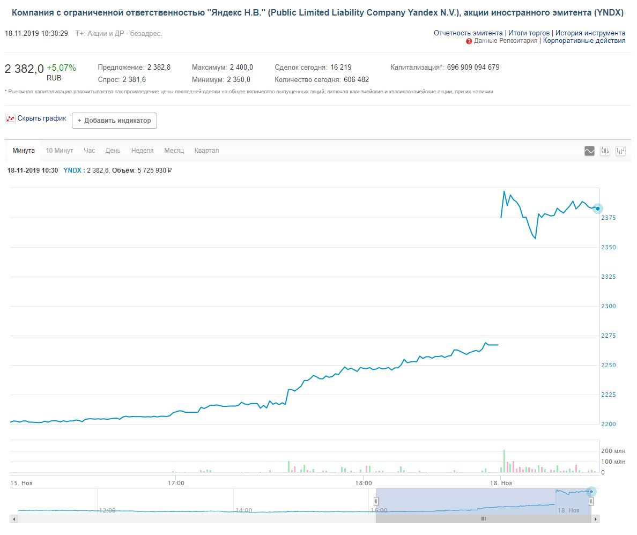This screenshot has width=637, height=535.
Task: Switch chart to Час interval
Action: pos(89,151)
